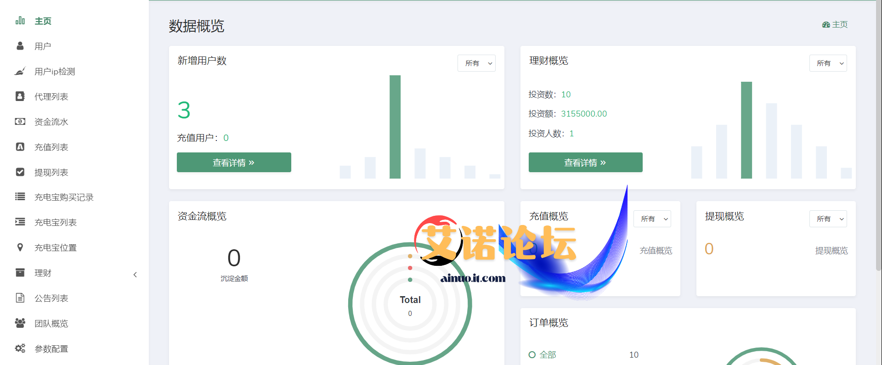Open the 所有 dropdown in 理财概览 card
Viewport: 882px width, 365px height.
[x=828, y=63]
